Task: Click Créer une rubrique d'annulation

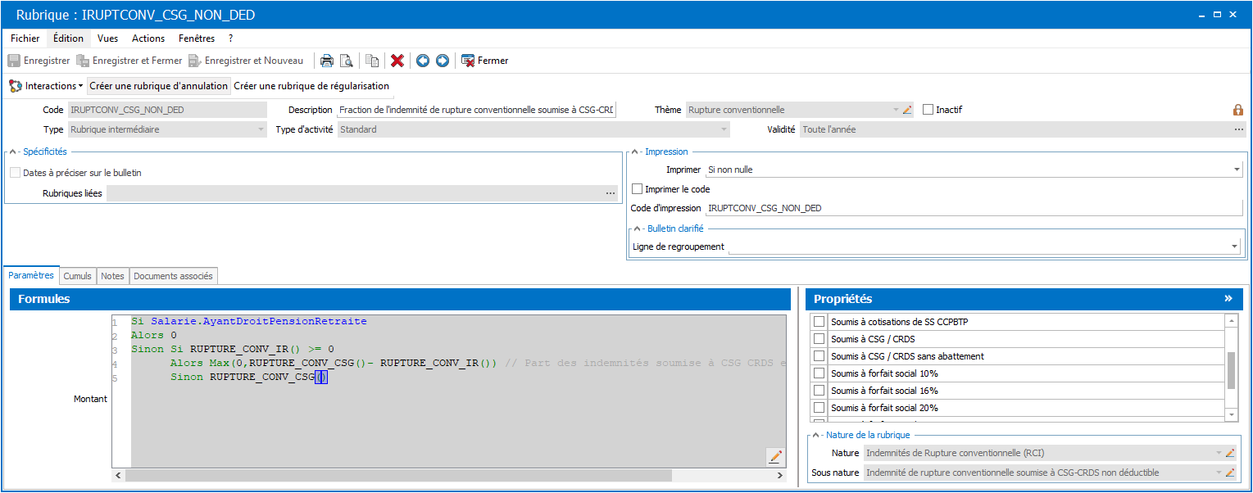Action: coord(158,86)
